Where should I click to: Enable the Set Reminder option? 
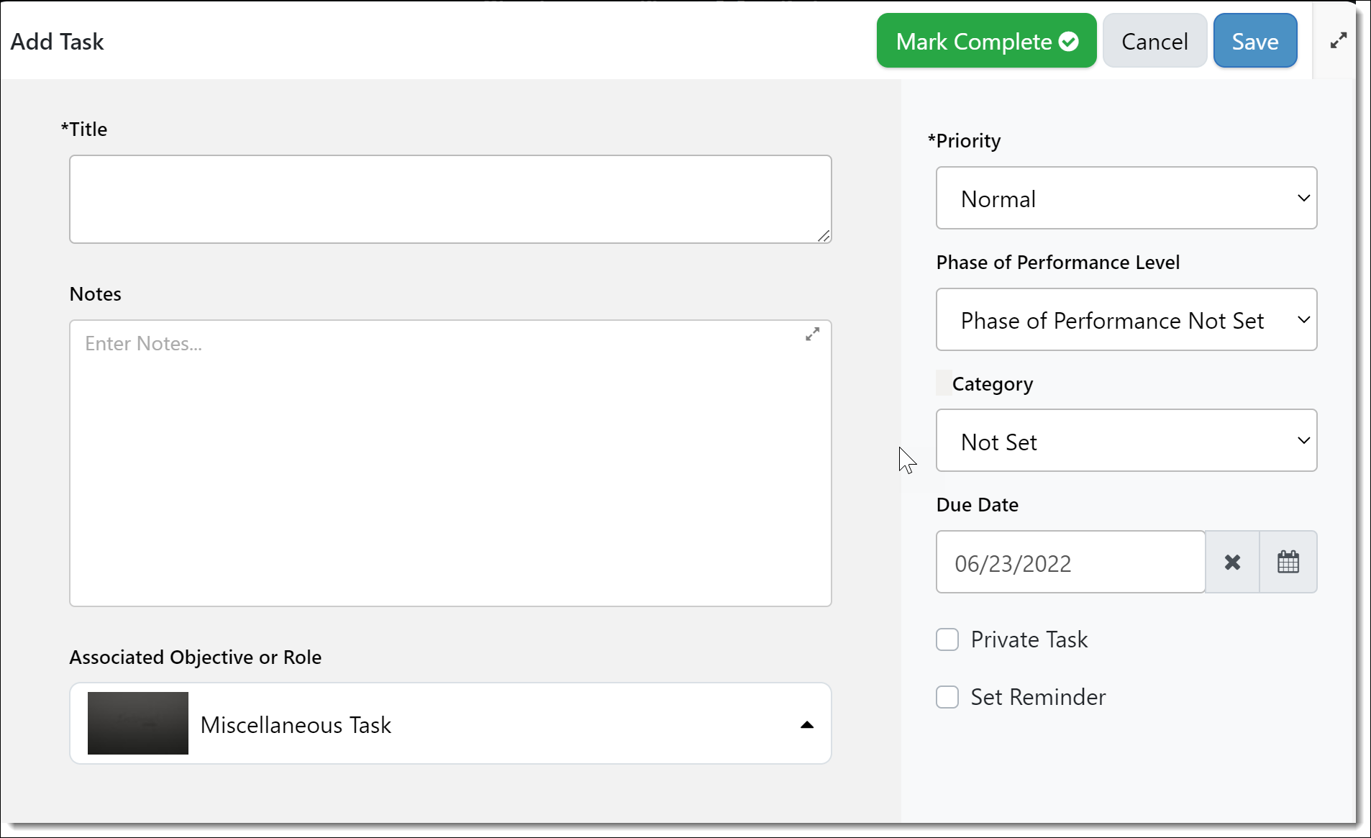[x=947, y=696]
